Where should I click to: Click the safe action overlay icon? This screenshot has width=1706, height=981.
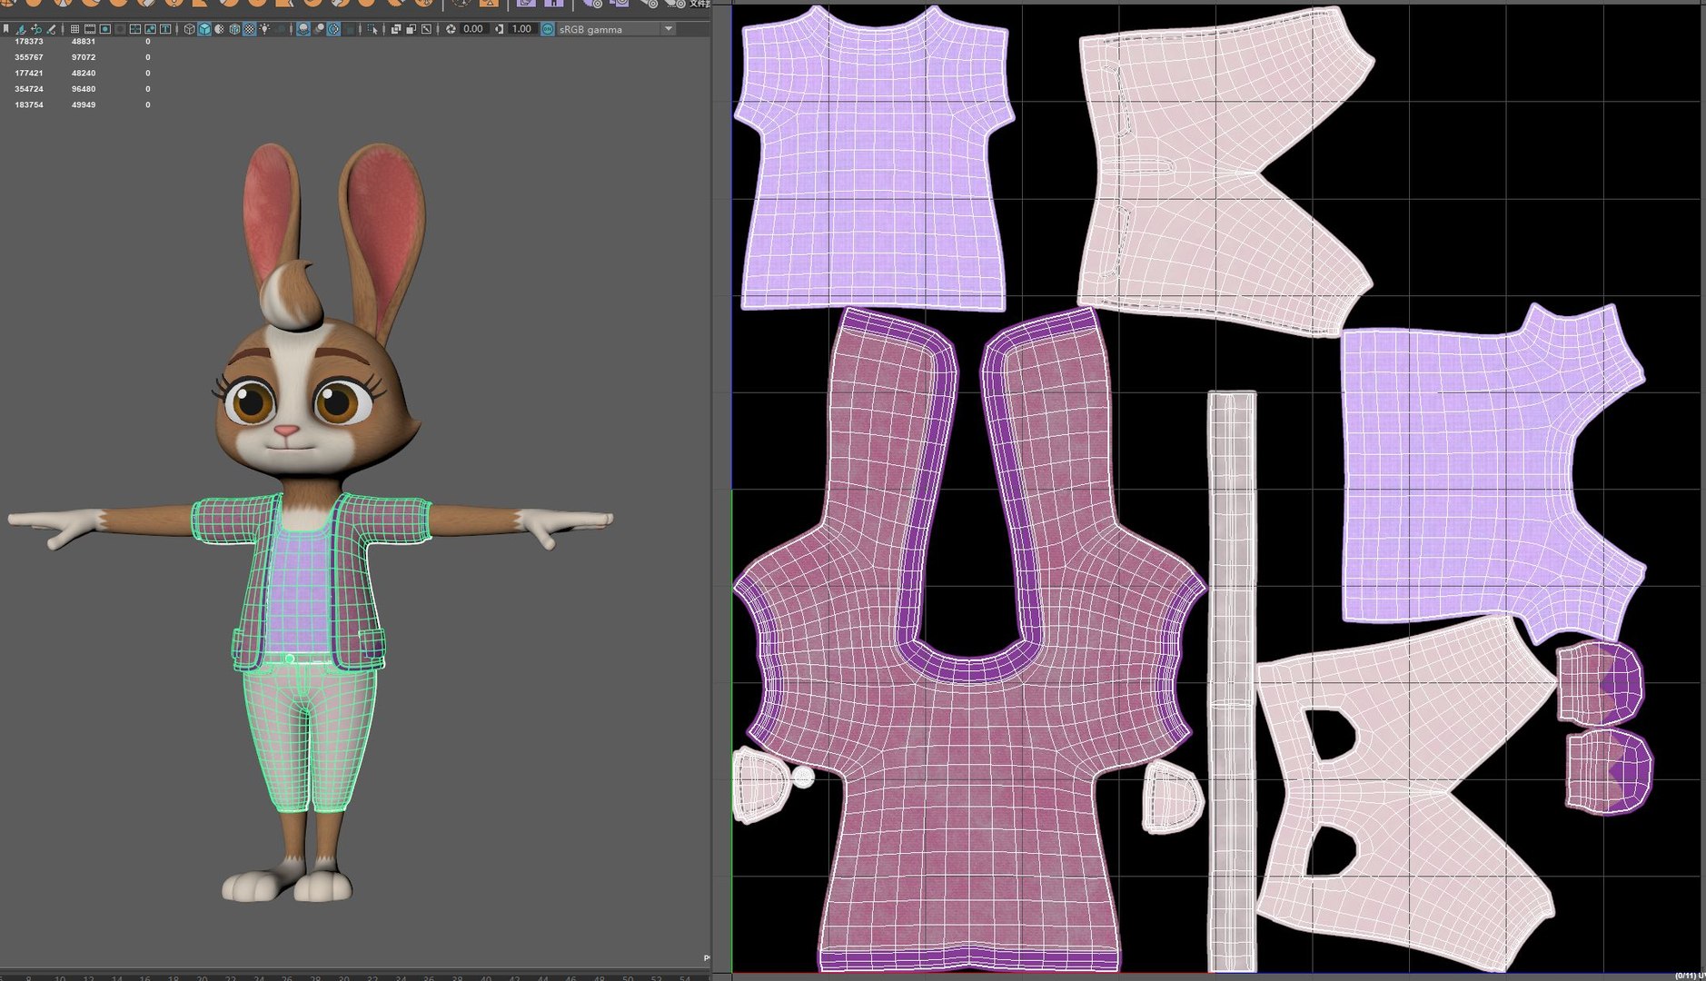click(150, 29)
